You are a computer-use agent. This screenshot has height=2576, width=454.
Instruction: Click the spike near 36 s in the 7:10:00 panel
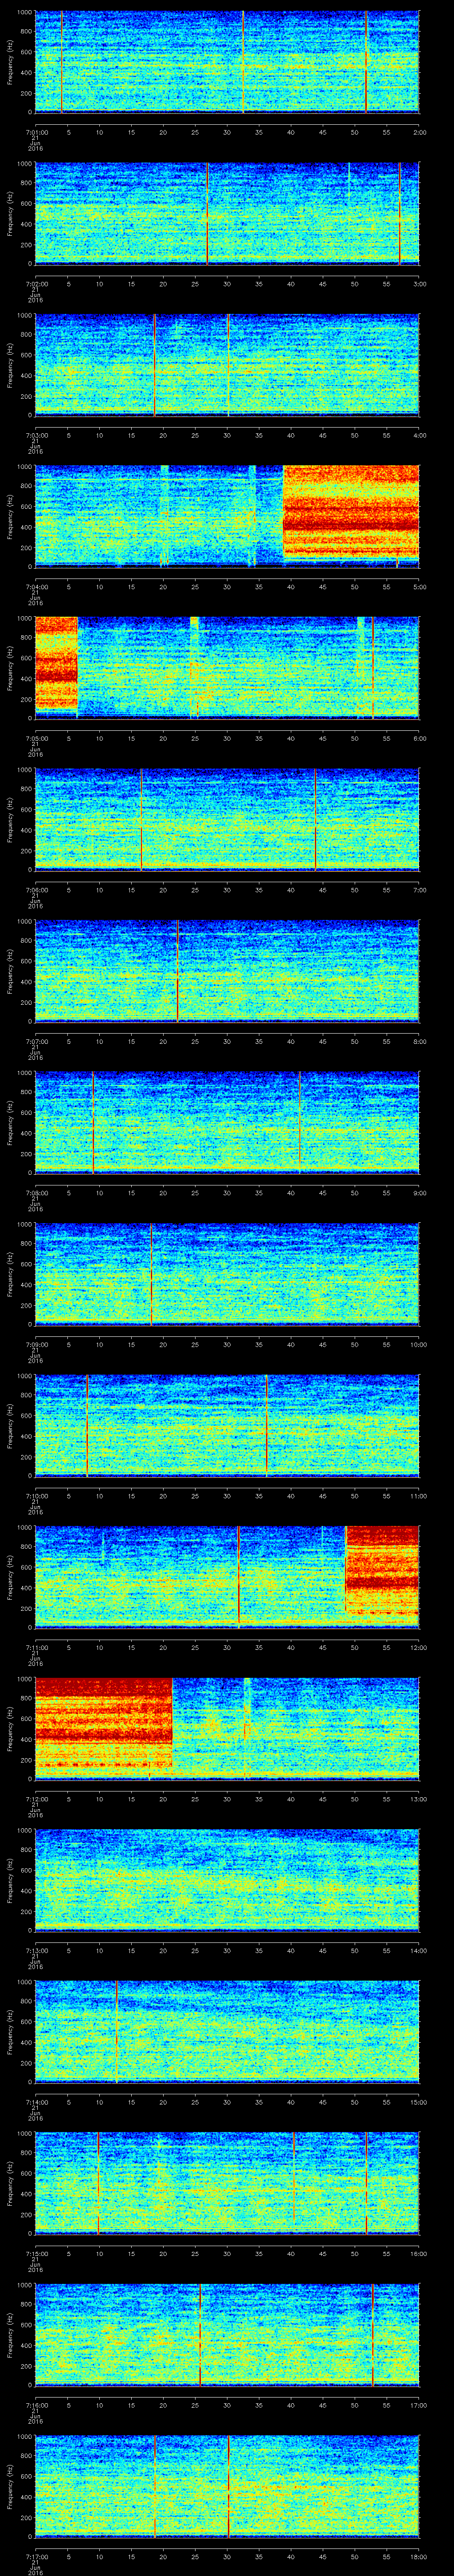[x=266, y=1425]
